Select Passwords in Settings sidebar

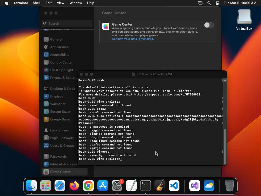pos(60,157)
